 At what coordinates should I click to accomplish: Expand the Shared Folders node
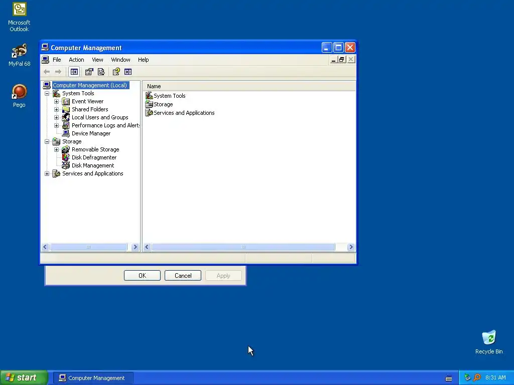pos(56,110)
